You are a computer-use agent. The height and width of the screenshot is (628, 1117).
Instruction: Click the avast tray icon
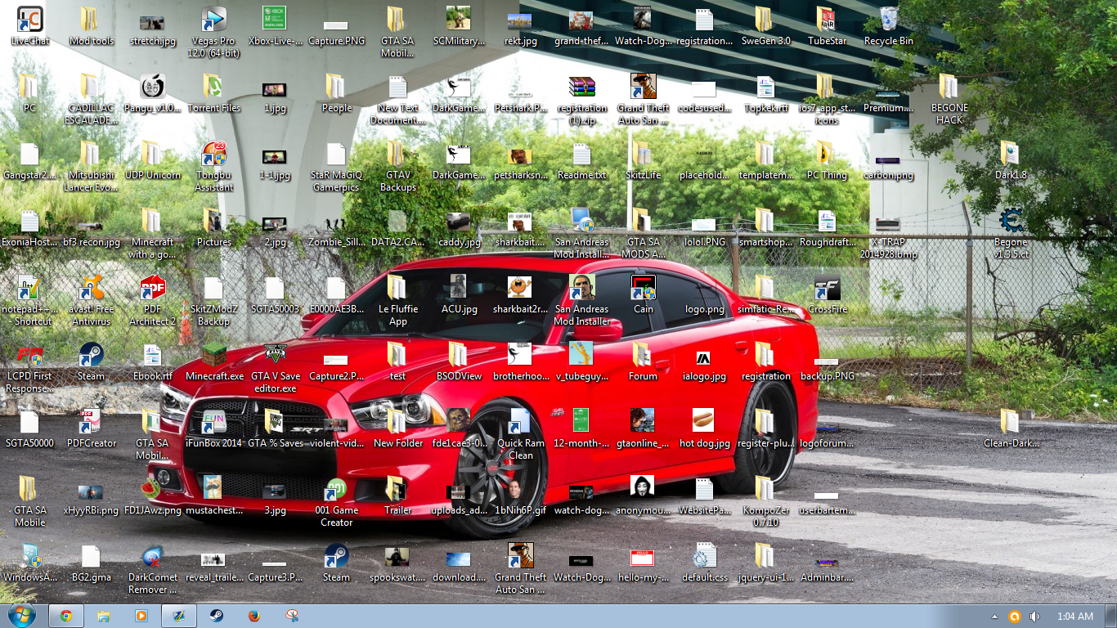[1015, 617]
